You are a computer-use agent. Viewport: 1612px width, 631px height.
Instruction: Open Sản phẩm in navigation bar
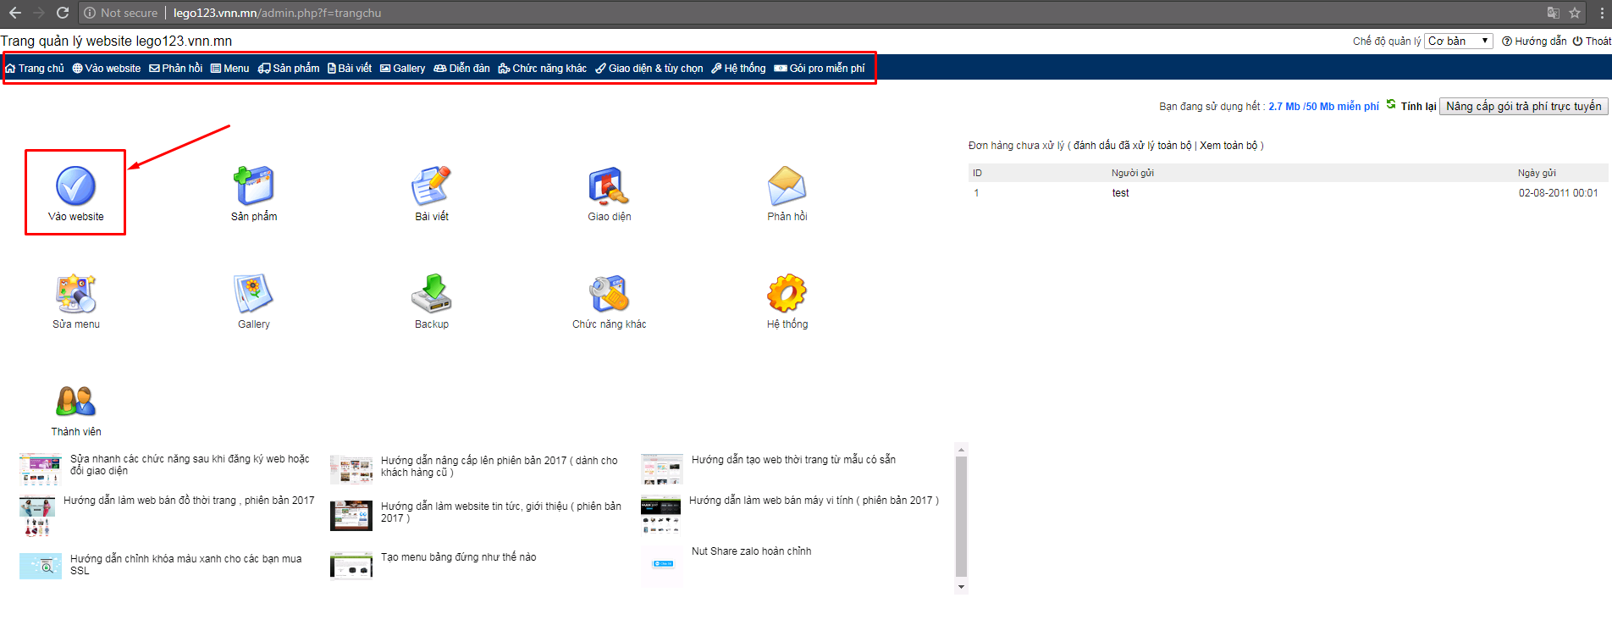289,68
